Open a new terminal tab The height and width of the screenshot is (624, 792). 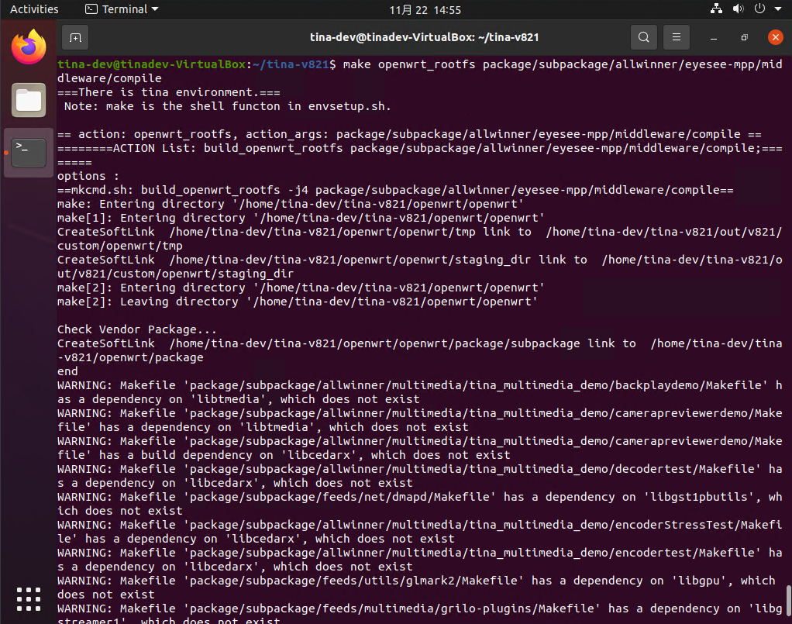[x=75, y=37]
